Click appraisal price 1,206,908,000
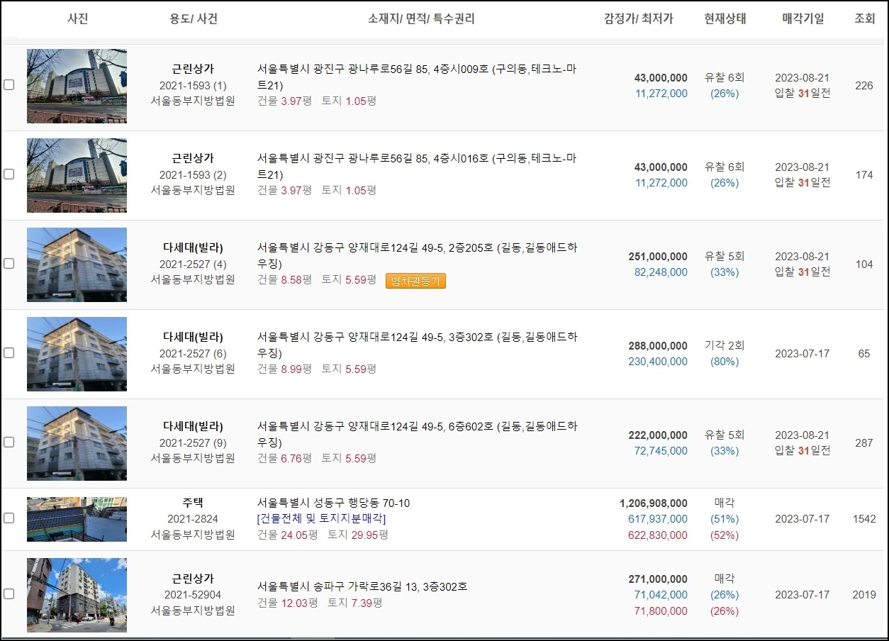The height and width of the screenshot is (641, 889). coord(654,503)
